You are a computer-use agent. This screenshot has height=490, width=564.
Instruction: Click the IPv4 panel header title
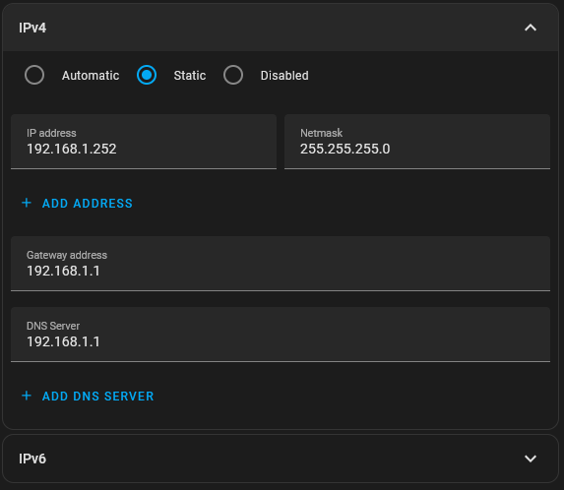[x=32, y=28]
